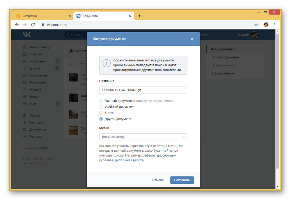Screen dimensions: 291x200
Task: Open the Андрей profile dropdown in header
Action: (250, 35)
